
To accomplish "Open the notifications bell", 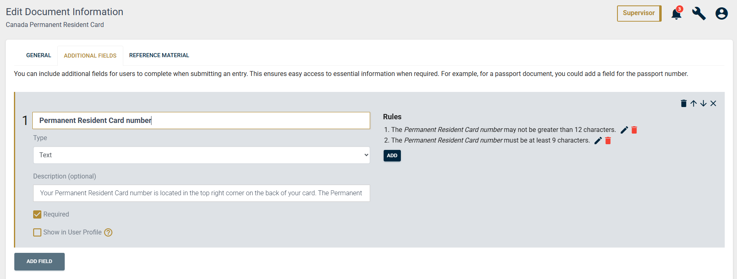I will click(676, 14).
